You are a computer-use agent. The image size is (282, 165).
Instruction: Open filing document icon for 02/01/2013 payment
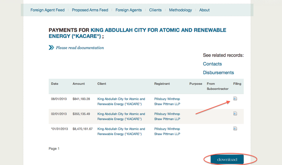[235, 114]
